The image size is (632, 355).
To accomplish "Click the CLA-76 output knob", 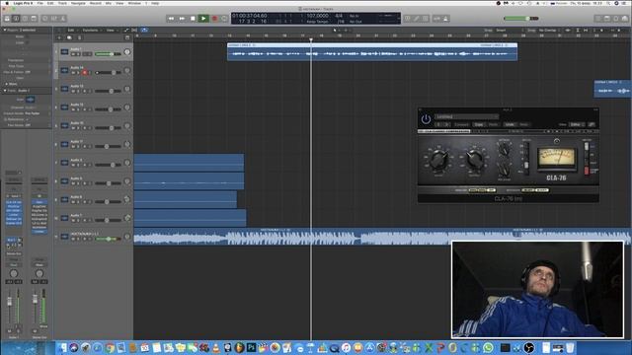I will pyautogui.click(x=474, y=160).
